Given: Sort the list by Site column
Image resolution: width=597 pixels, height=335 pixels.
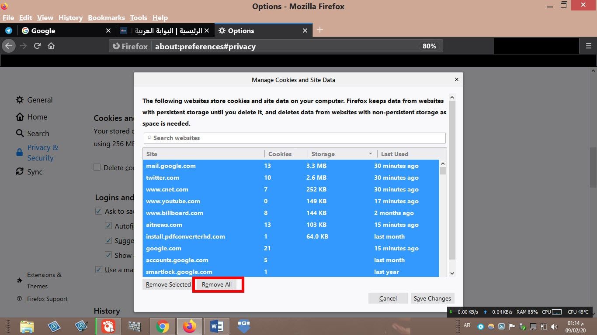Looking at the screenshot, I should [x=204, y=154].
